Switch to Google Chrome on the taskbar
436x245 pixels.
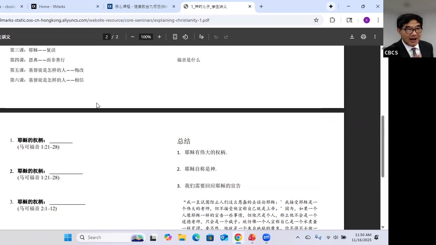click(238, 238)
